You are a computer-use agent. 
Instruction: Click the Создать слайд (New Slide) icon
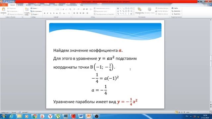pos(27,10)
